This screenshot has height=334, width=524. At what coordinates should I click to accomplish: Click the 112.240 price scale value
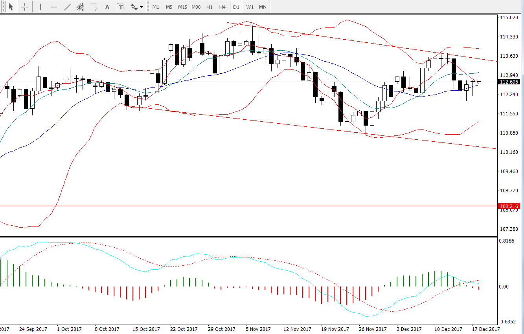(x=508, y=95)
